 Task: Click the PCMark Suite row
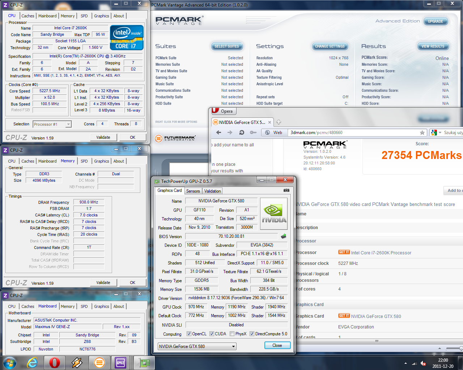pyautogui.click(x=199, y=58)
